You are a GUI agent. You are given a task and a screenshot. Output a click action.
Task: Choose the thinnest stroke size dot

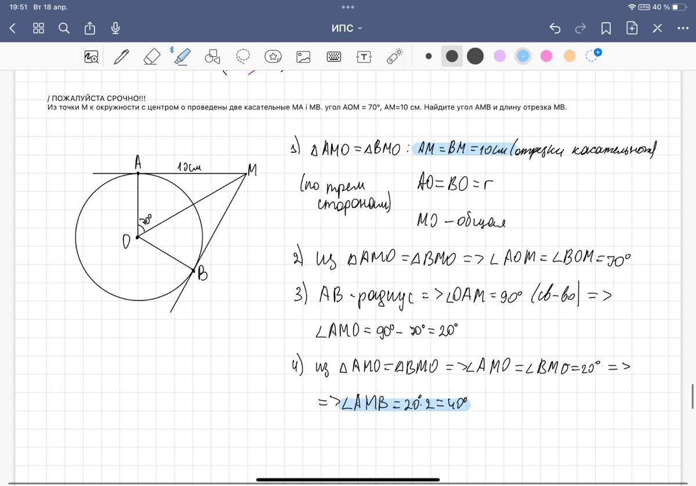pos(429,56)
